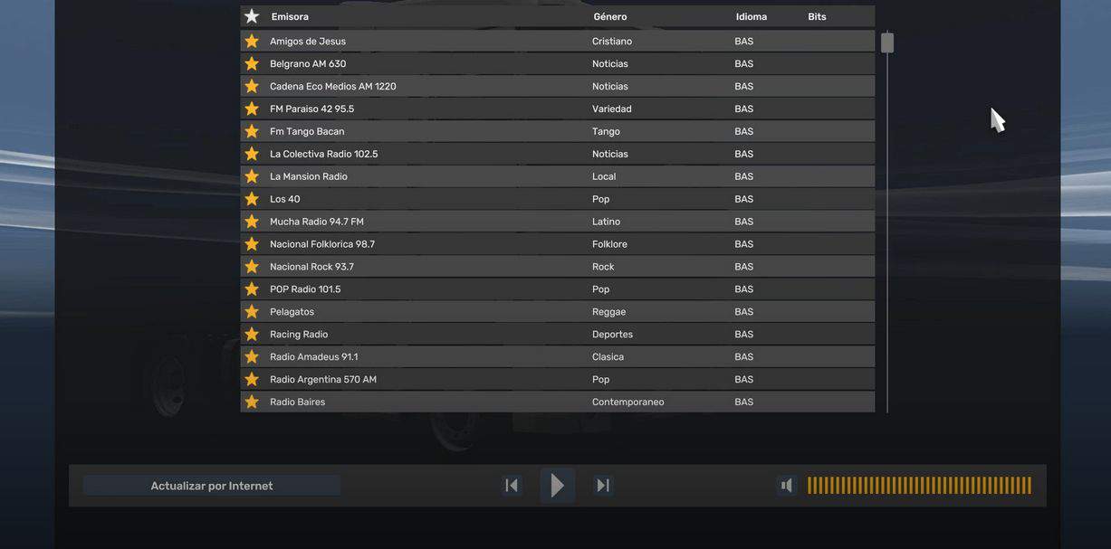Sort the list by Idioma header
1111x549 pixels.
coord(751,16)
